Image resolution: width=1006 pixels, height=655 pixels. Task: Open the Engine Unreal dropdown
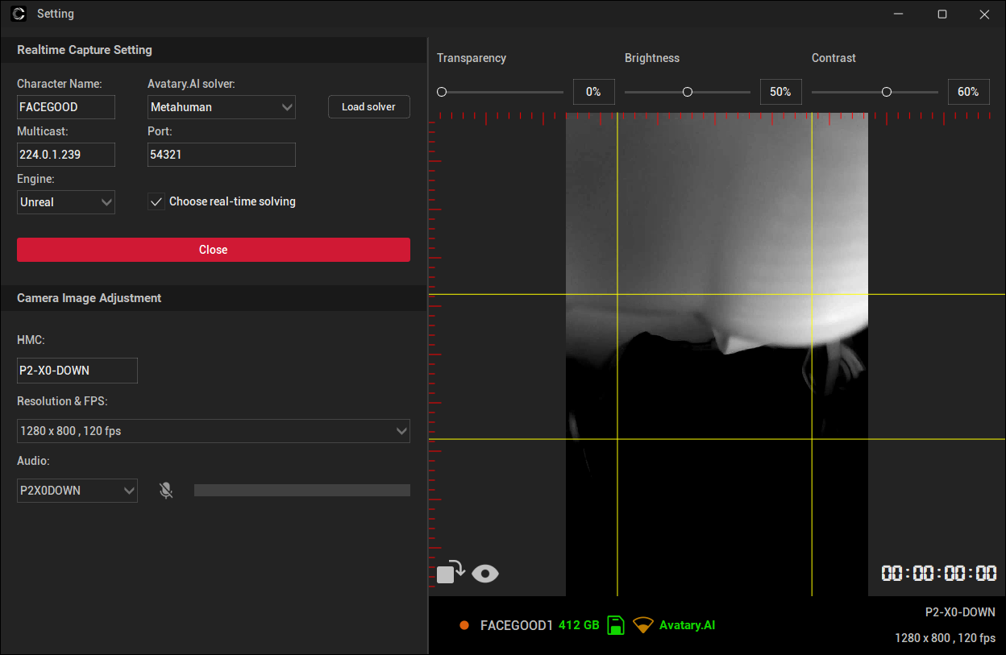66,202
